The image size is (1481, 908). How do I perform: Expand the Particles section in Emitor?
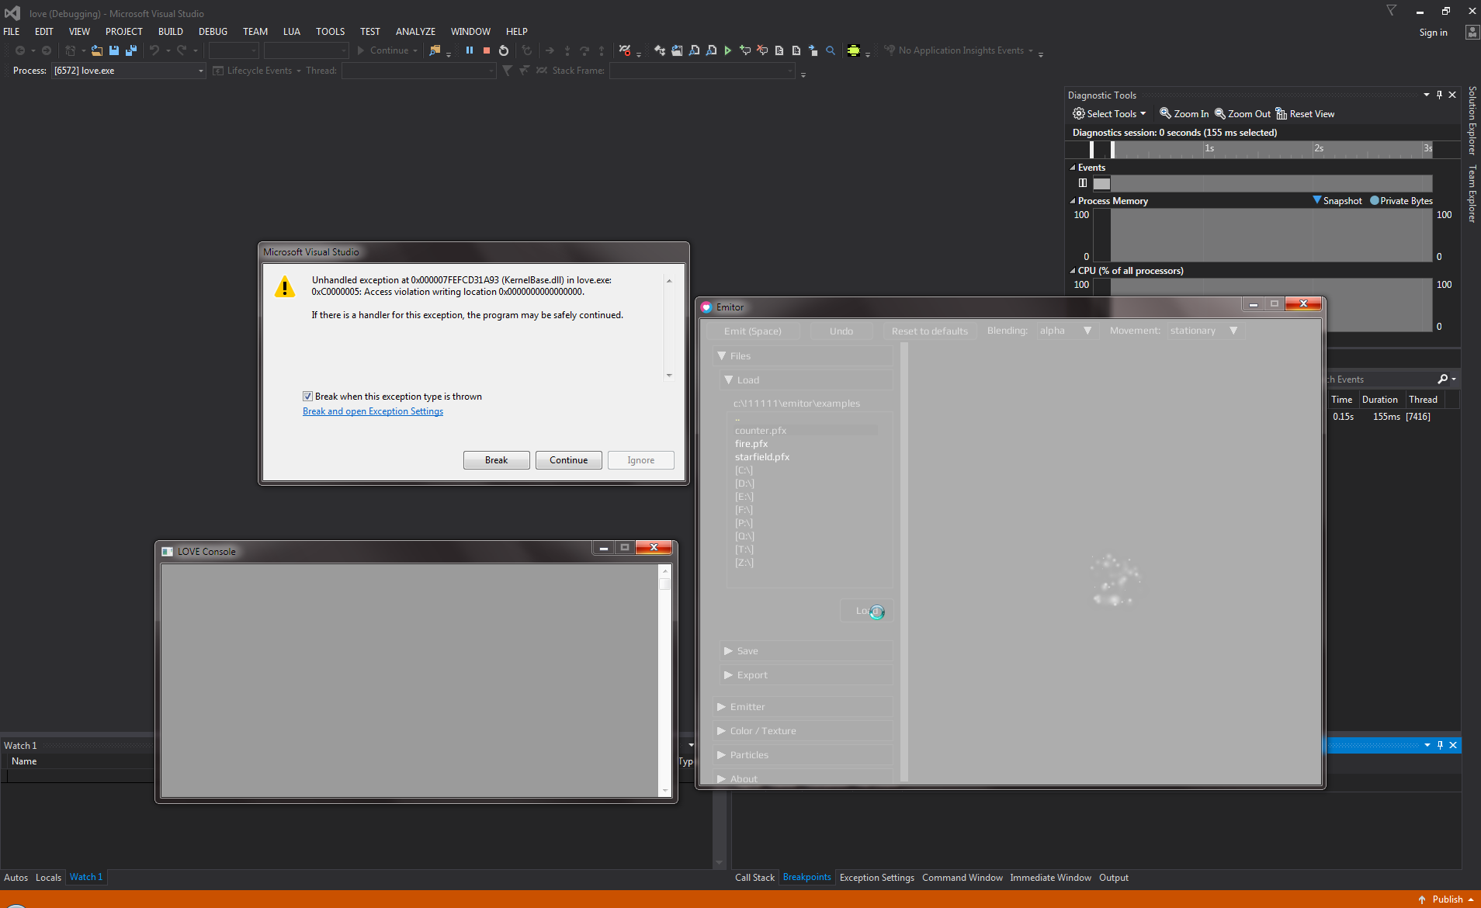(802, 755)
